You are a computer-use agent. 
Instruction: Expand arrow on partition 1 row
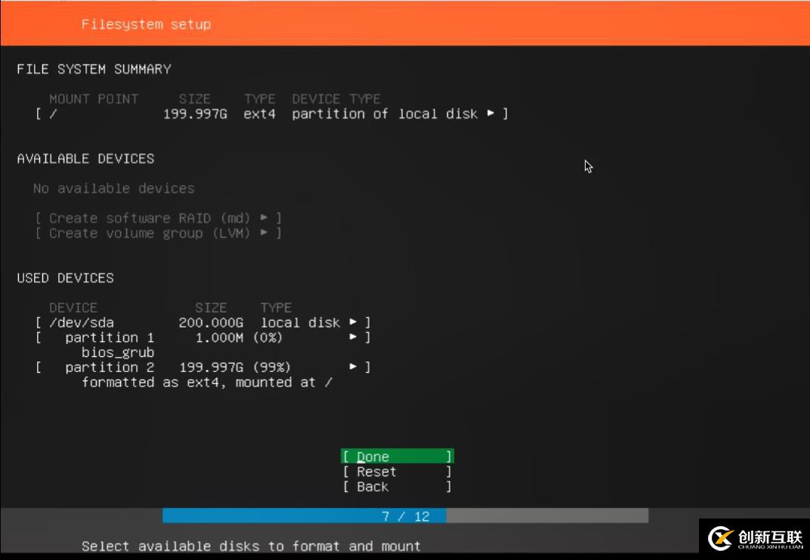pyautogui.click(x=353, y=337)
